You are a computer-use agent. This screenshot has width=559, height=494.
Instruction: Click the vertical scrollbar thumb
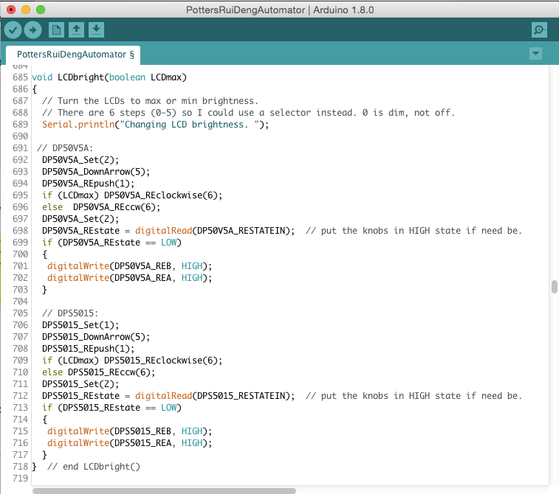pyautogui.click(x=554, y=287)
